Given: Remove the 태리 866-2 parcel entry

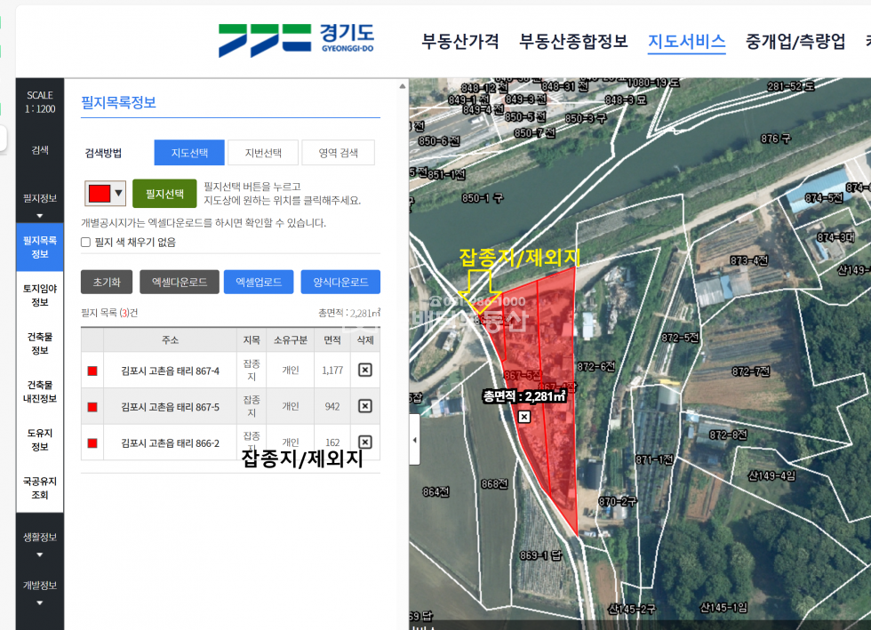Looking at the screenshot, I should (x=364, y=442).
